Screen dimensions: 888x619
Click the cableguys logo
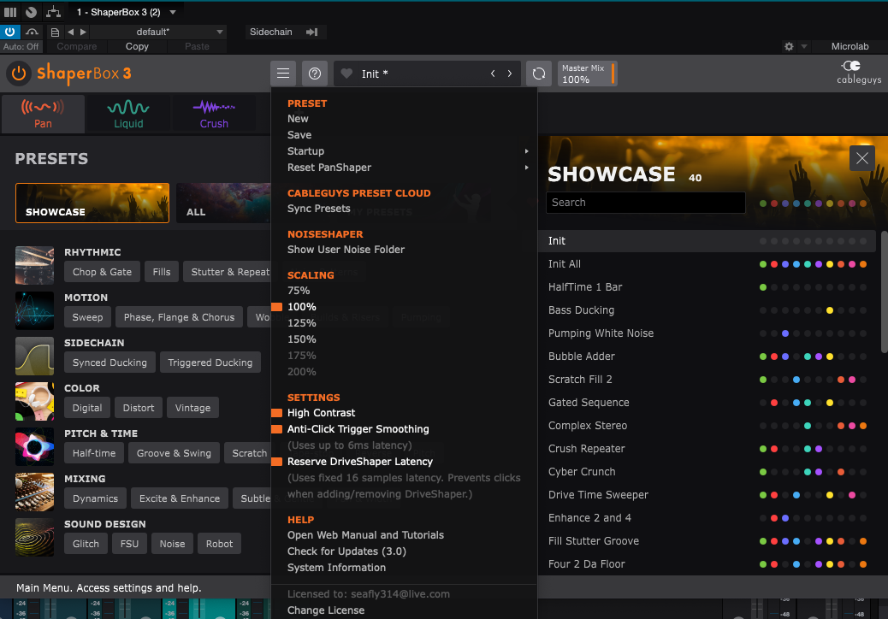(x=859, y=73)
